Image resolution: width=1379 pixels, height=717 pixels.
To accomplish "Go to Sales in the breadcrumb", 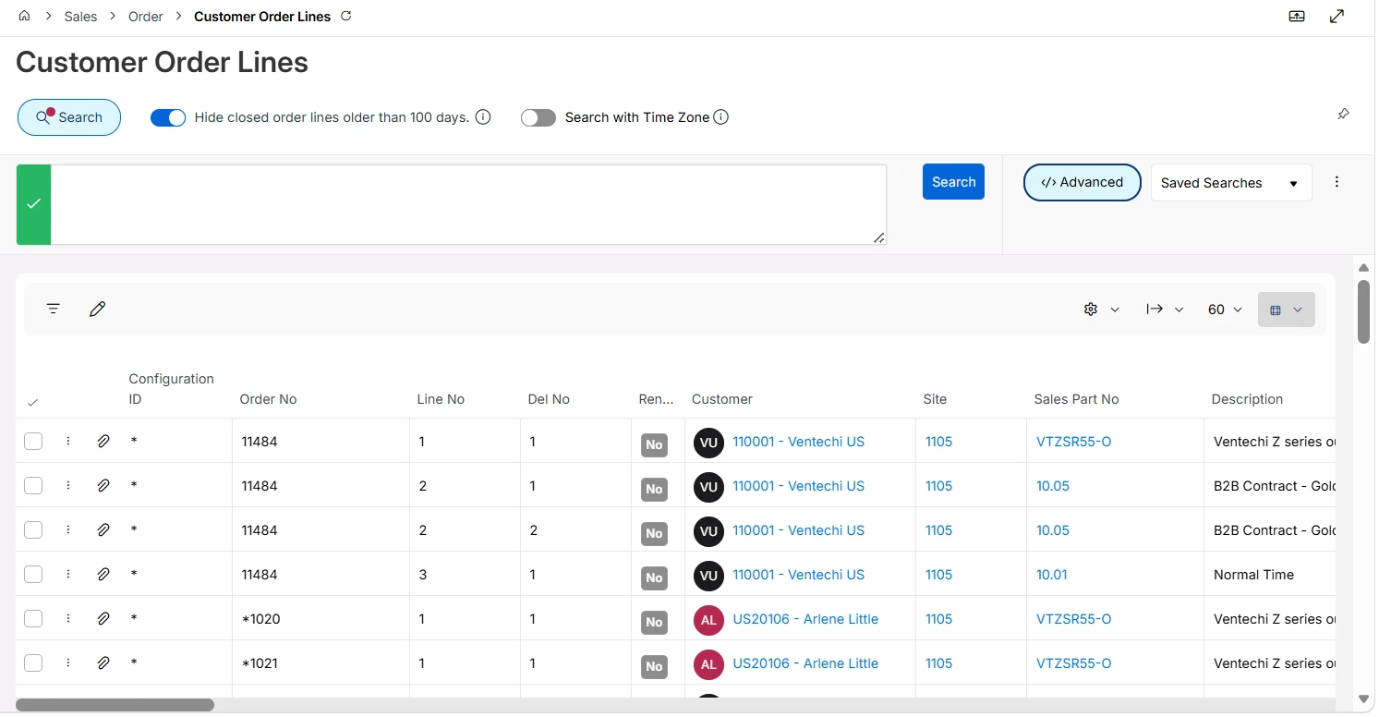I will pos(80,17).
